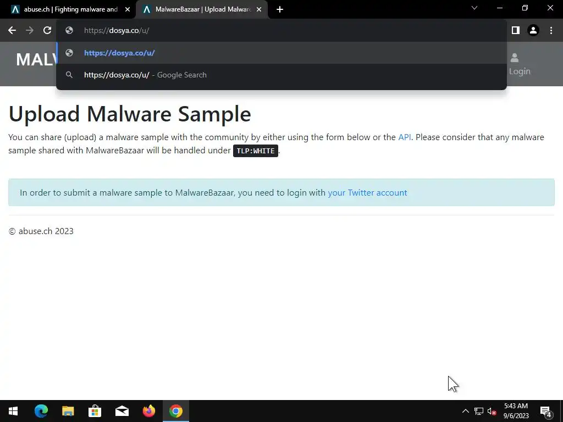Reload the current page
Viewport: 563px width, 422px height.
tap(47, 31)
